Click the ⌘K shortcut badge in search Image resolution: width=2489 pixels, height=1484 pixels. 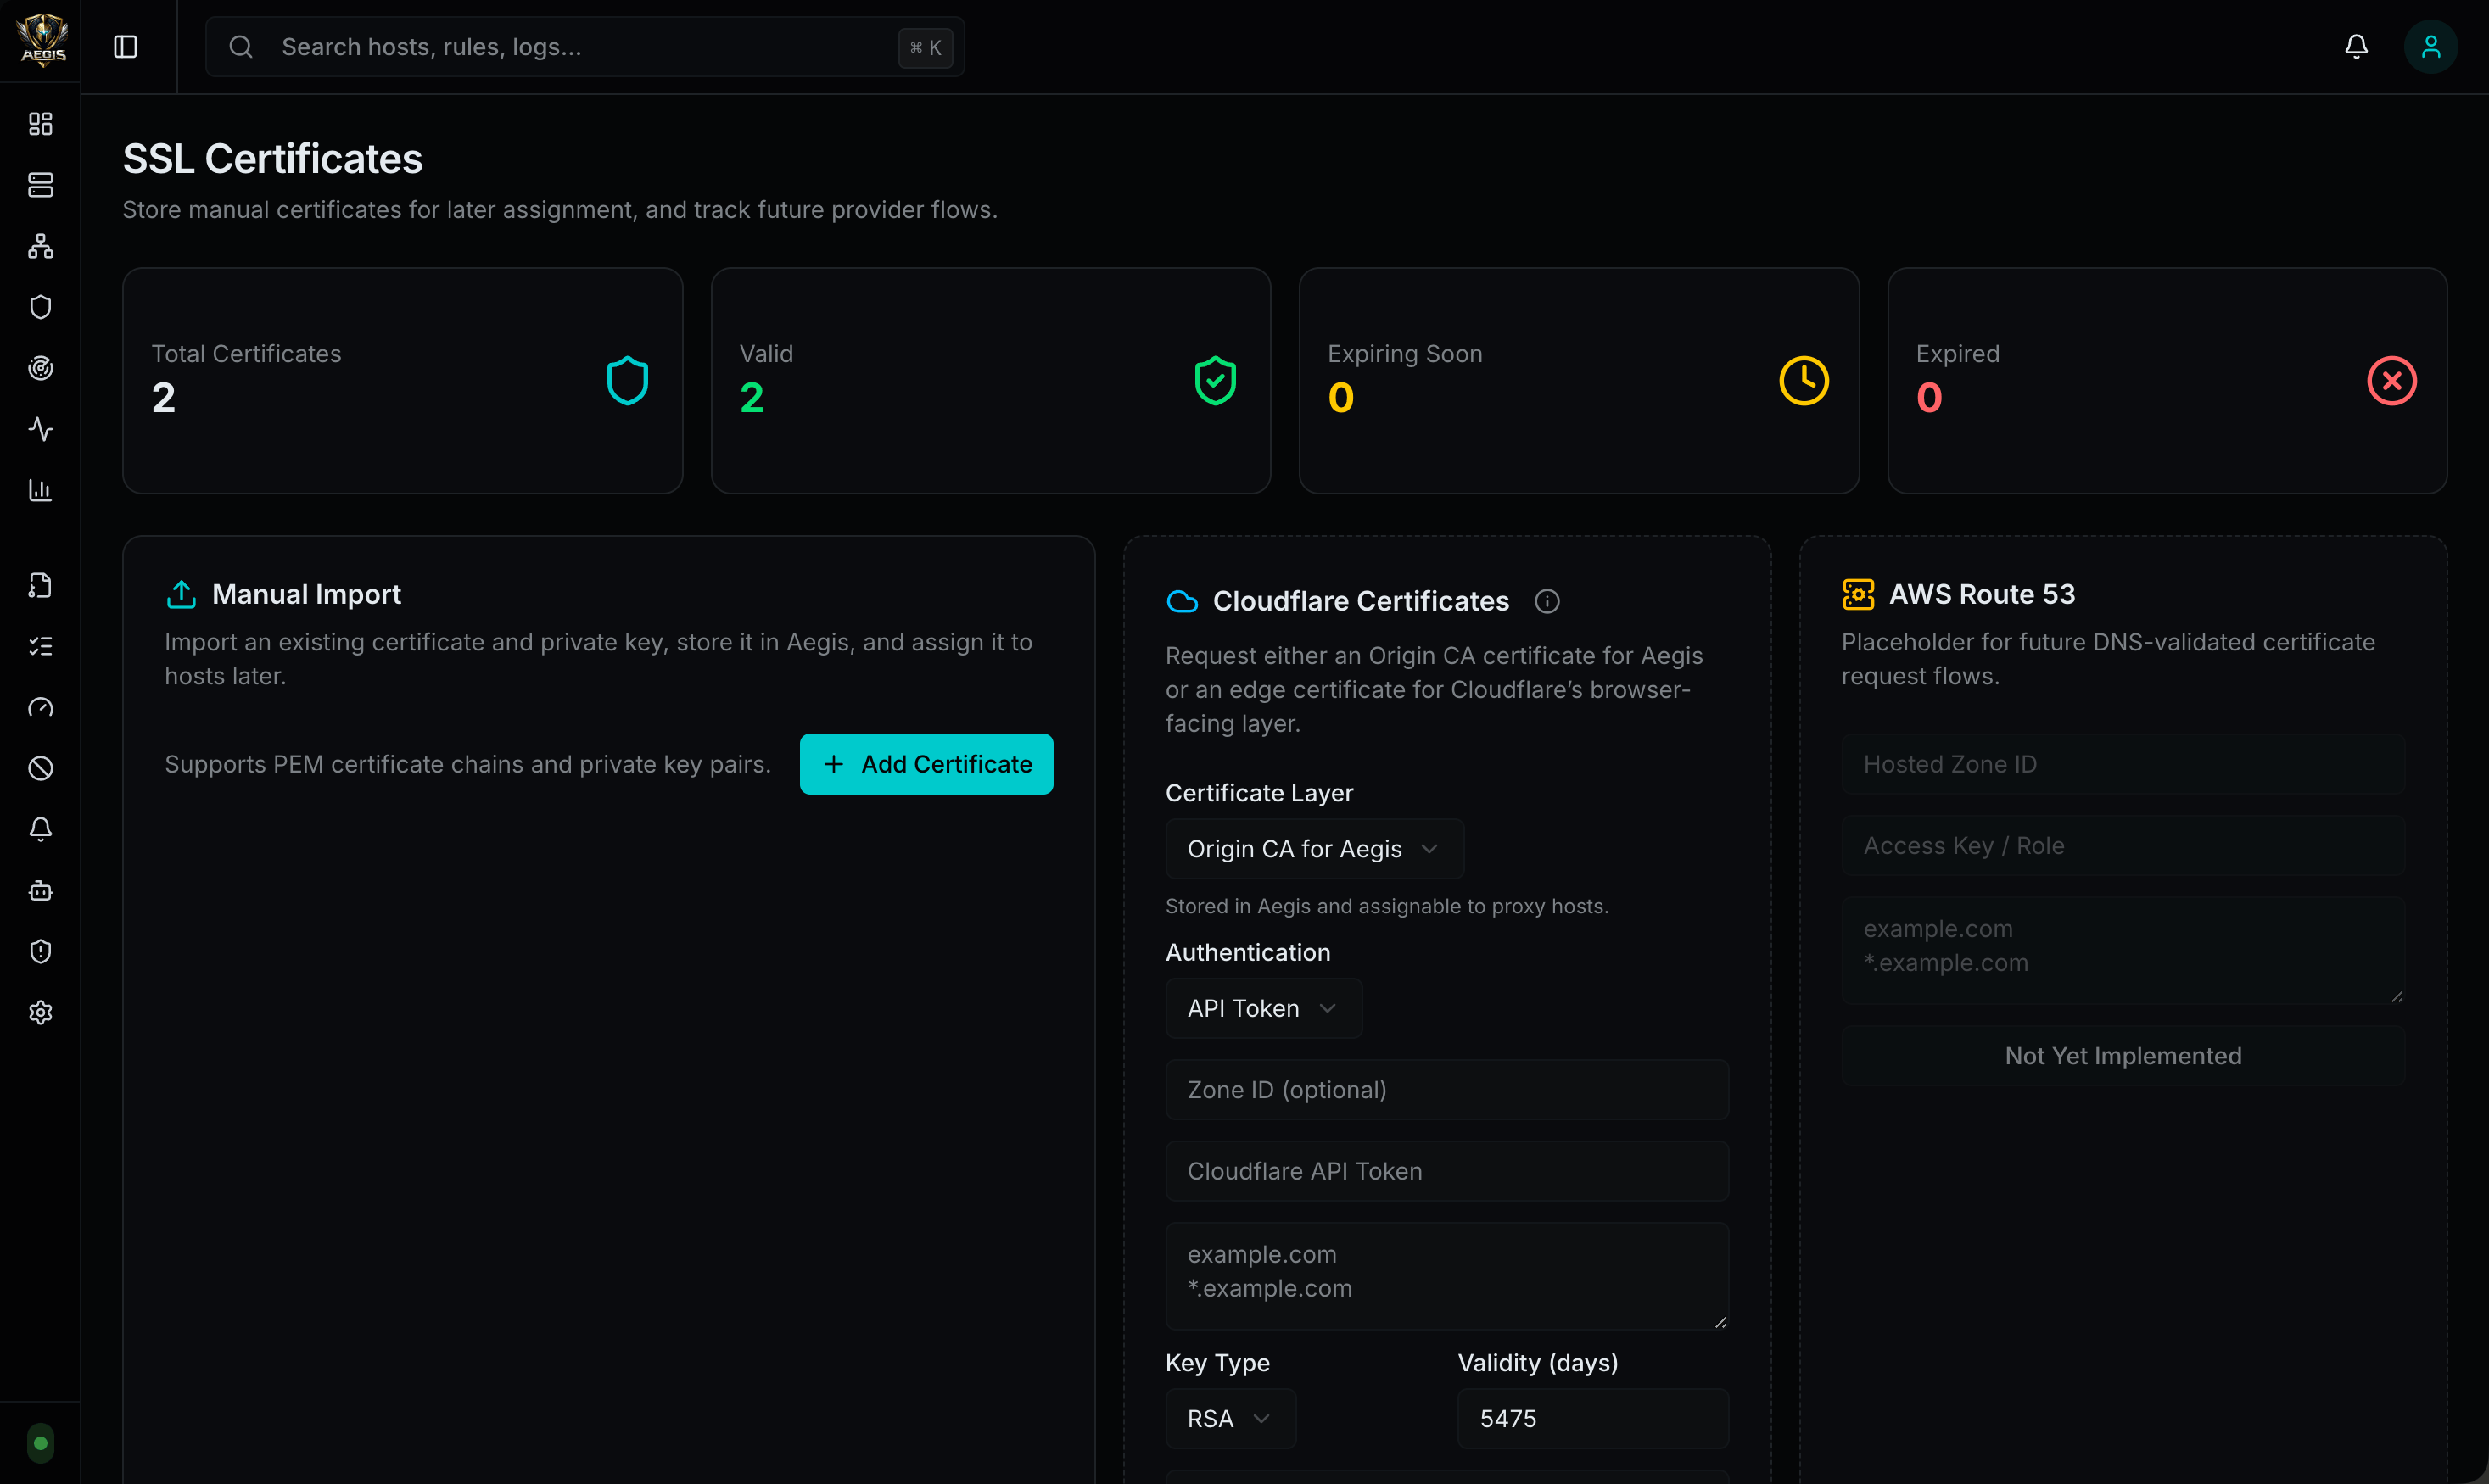926,47
